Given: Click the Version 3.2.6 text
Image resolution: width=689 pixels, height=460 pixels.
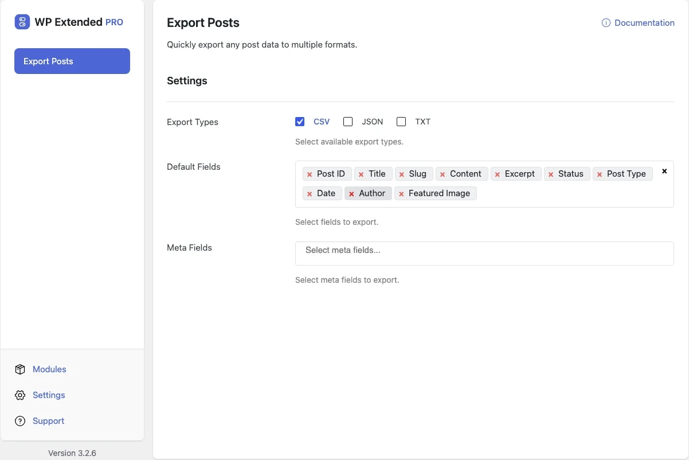Looking at the screenshot, I should coord(72,453).
